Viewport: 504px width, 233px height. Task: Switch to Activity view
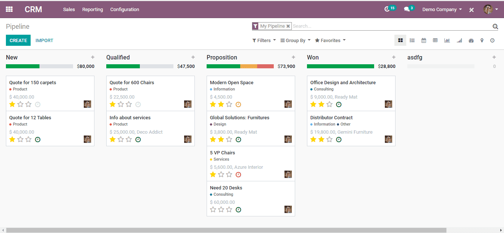click(x=492, y=41)
